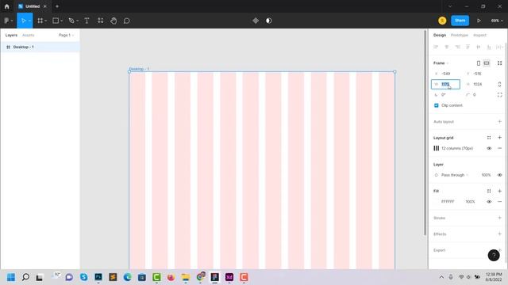Viewport: 508px width, 285px height.
Task: Click the Align left icon
Action: [436, 47]
